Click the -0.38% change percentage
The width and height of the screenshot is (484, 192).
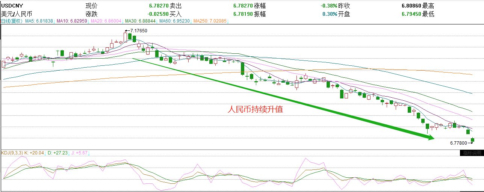tap(329, 6)
